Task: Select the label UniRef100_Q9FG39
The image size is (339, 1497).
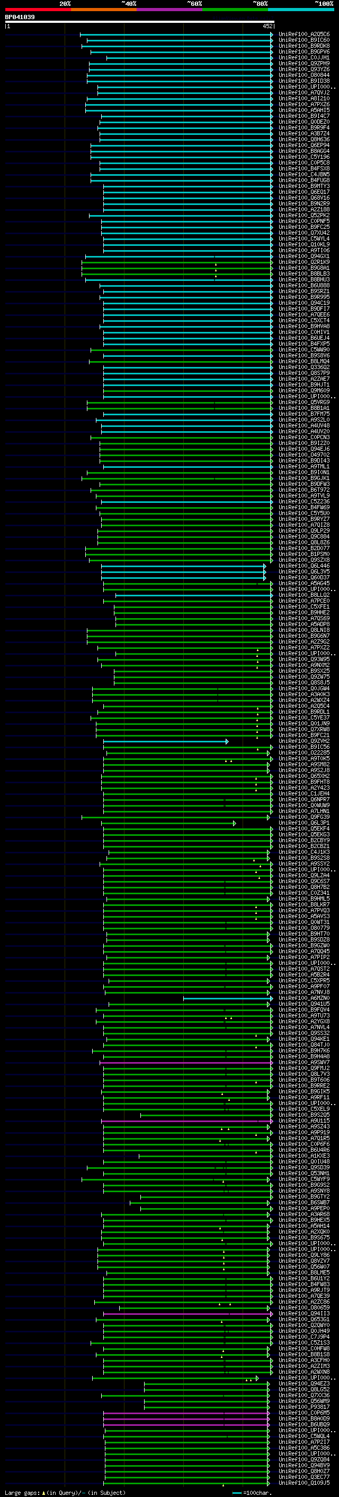Action: [x=304, y=817]
